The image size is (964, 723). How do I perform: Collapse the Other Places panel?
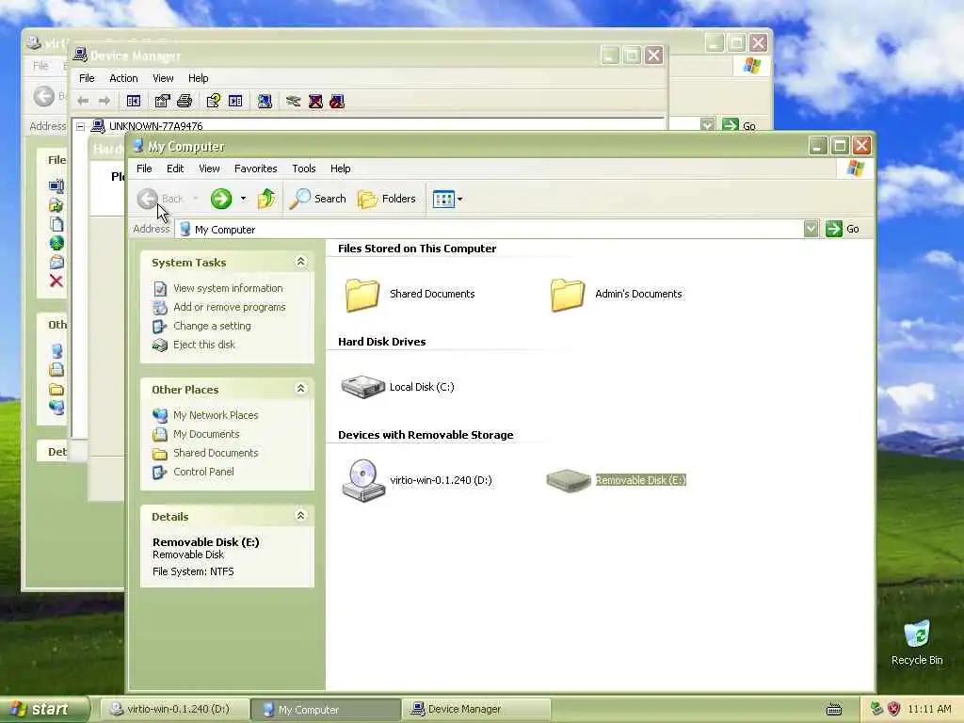tap(300, 389)
